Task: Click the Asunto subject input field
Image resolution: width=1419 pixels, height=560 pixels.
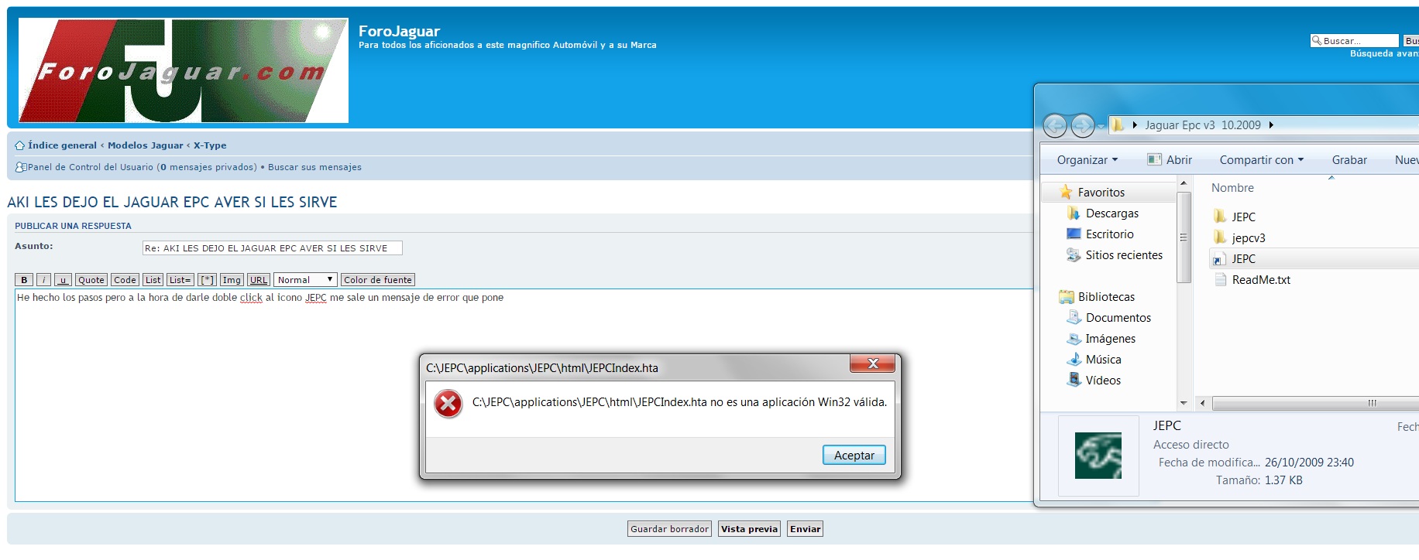Action: coord(272,248)
